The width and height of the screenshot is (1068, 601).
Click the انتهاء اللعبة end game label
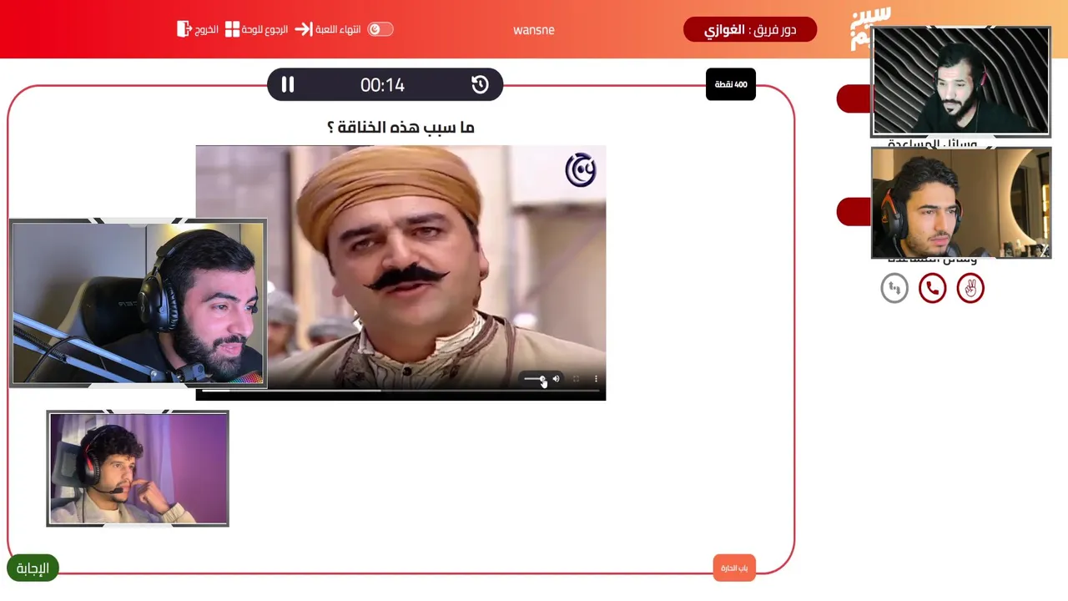(338, 29)
